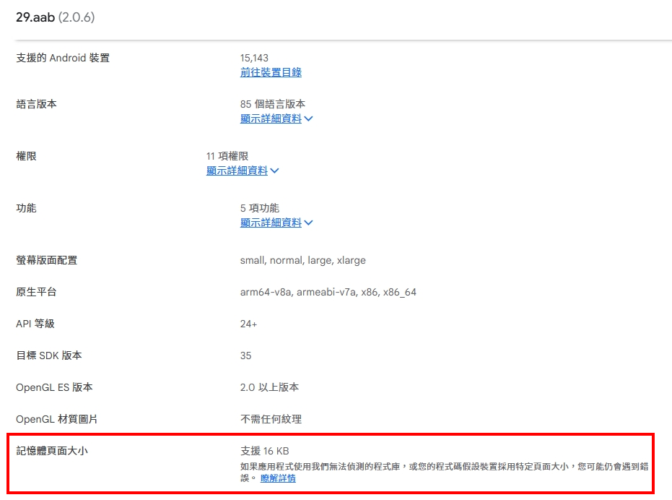Click the 支援的 Android 裝置 label
The height and width of the screenshot is (500, 672).
(x=63, y=58)
